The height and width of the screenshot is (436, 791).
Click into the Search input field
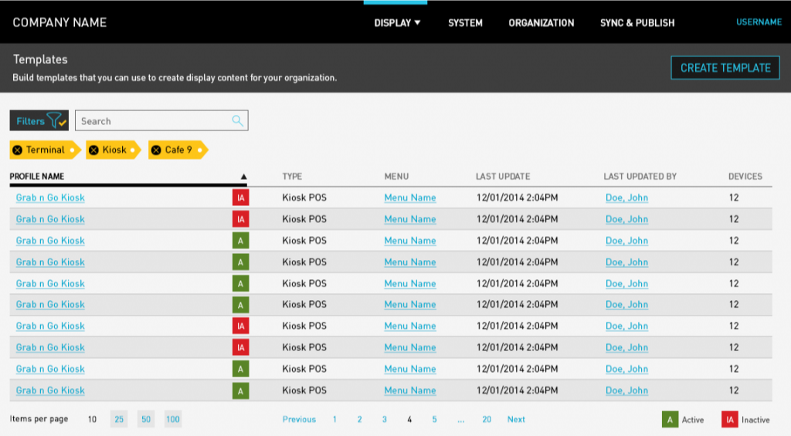tap(153, 120)
